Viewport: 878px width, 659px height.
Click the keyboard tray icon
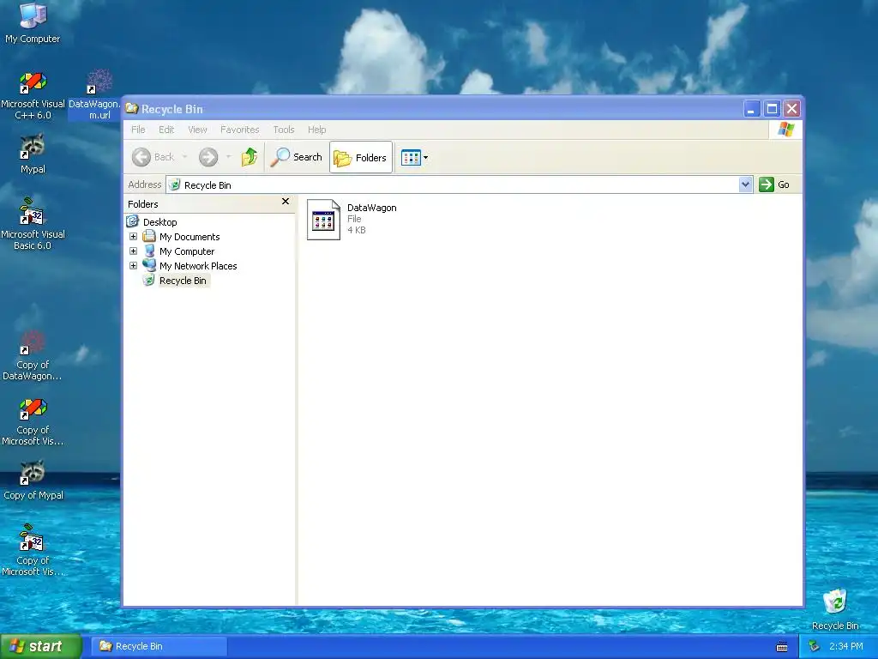782,647
